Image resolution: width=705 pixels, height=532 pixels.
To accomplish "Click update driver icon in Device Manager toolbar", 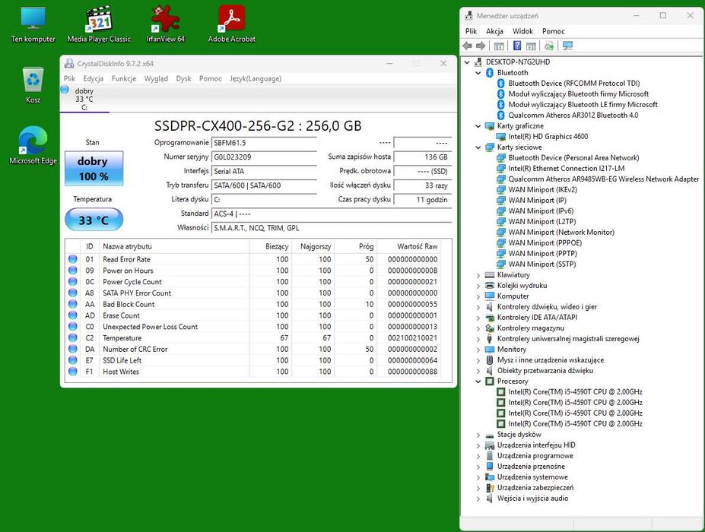I will coord(549,46).
